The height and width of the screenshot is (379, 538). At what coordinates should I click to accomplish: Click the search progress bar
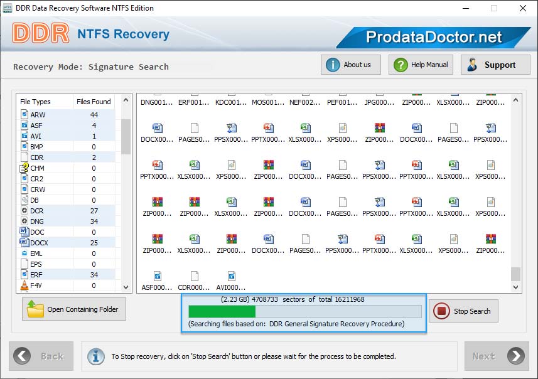pos(304,311)
